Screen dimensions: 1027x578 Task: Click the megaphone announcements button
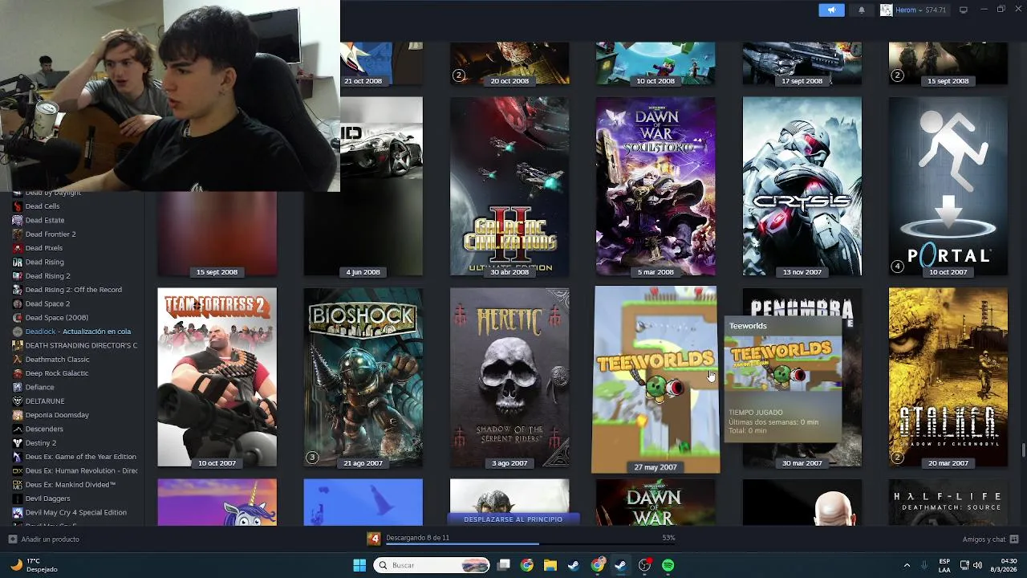(831, 10)
